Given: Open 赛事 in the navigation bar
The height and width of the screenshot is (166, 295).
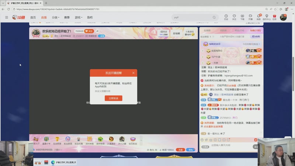Looking at the screenshot, I should (x=67, y=17).
